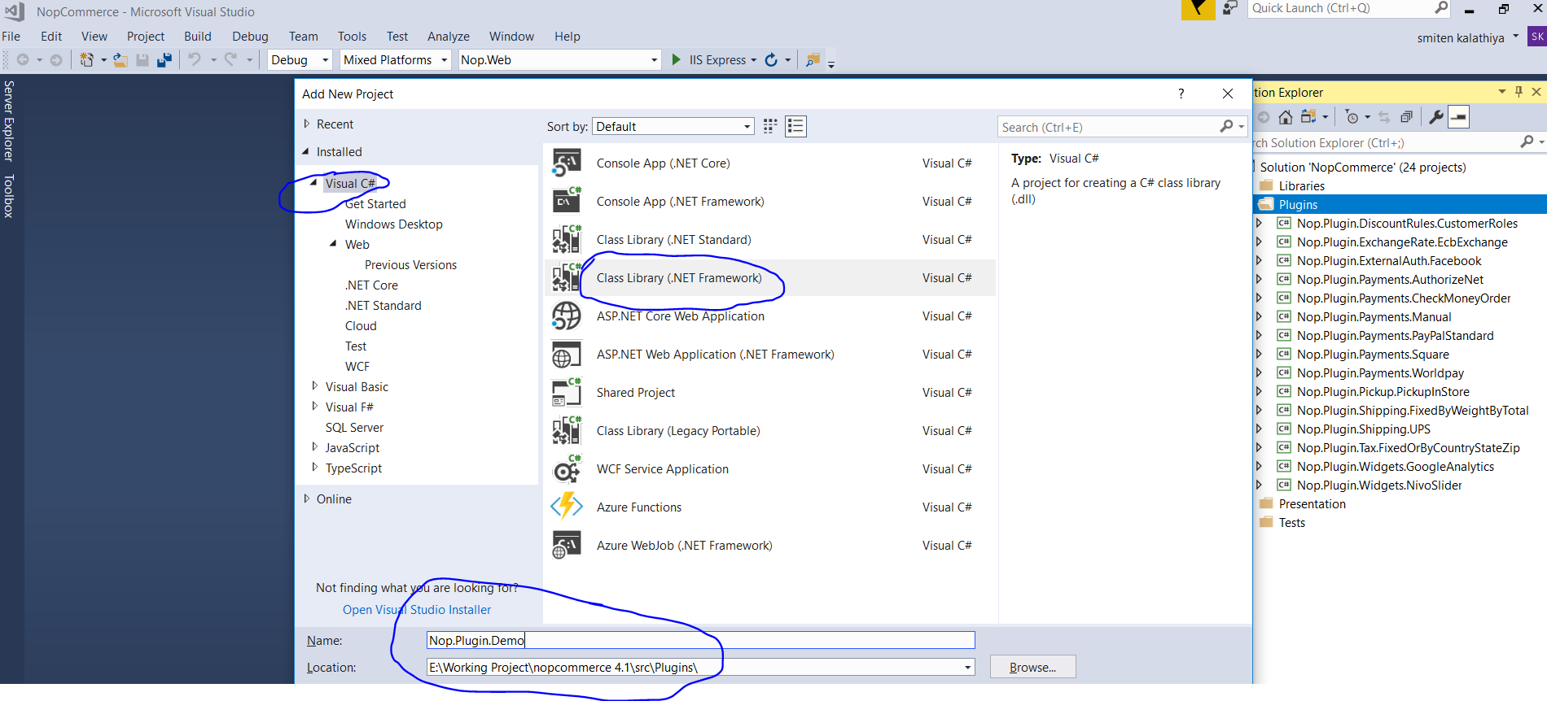Image resolution: width=1547 pixels, height=701 pixels.
Task: Click the Save All toolbar icon
Action: [x=164, y=59]
